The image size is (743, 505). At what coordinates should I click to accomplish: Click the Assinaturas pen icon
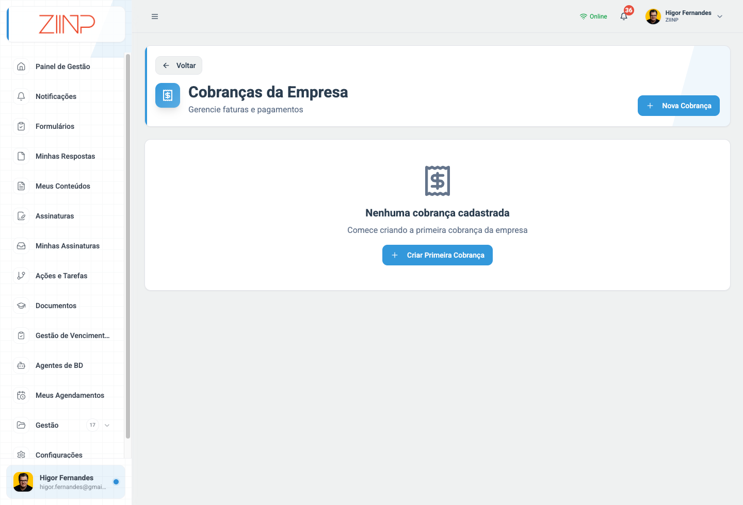tap(21, 216)
